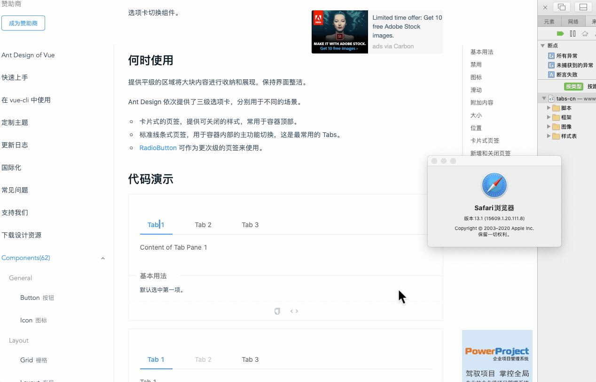Open the Ant Design of Vue menu item

(x=28, y=55)
